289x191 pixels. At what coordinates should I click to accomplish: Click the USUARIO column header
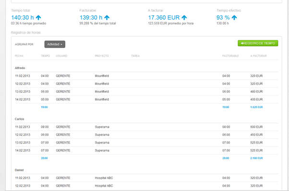click(x=61, y=56)
